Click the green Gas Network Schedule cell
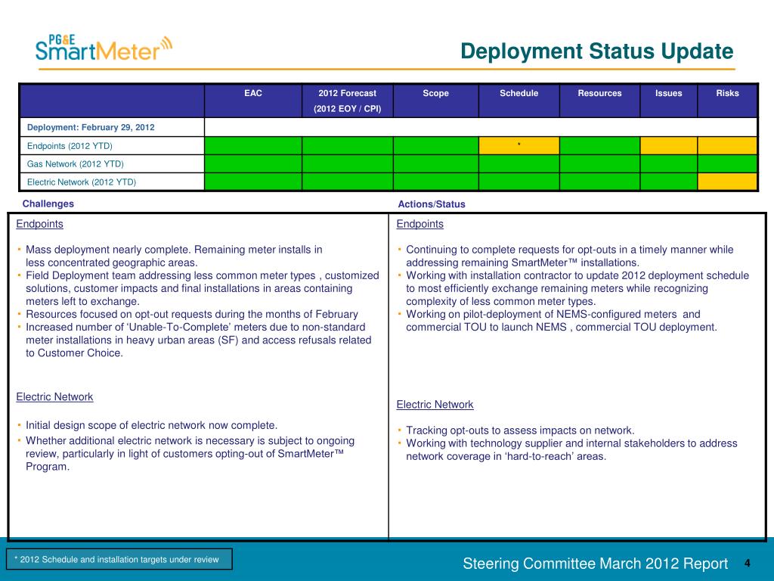Image resolution: width=774 pixels, height=581 pixels. tap(519, 164)
